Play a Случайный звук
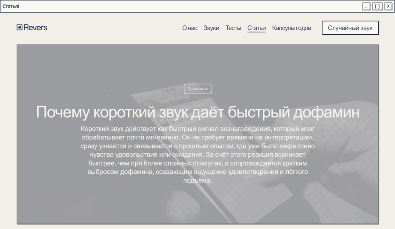 350,28
